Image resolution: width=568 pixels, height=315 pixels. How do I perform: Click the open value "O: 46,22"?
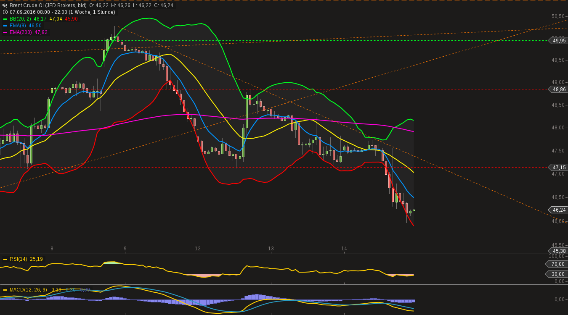99,5
